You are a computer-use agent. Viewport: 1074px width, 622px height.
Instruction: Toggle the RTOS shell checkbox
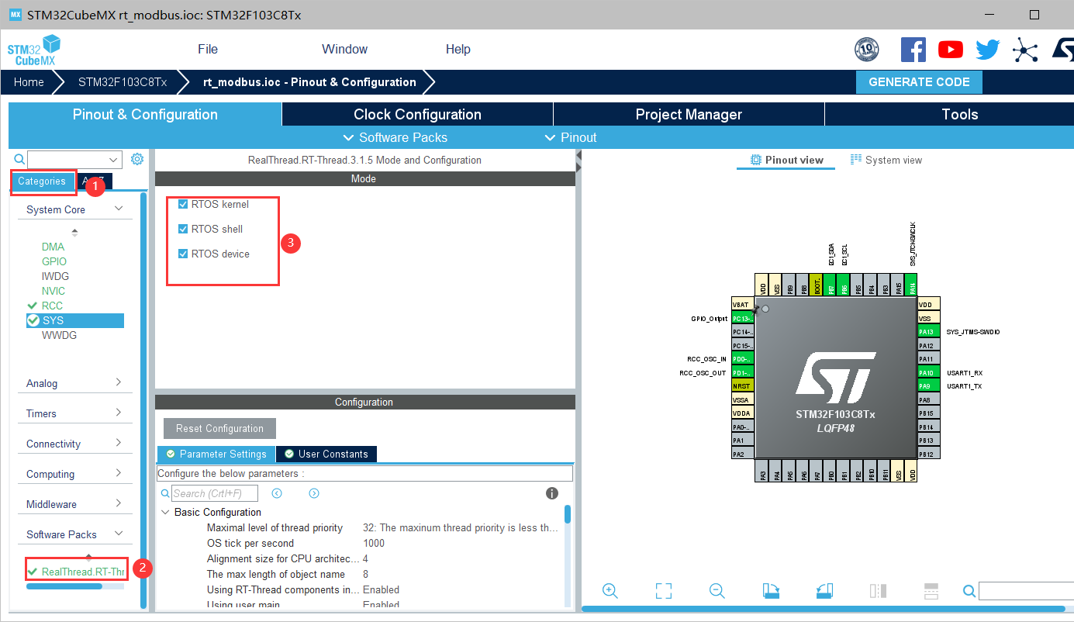point(183,229)
